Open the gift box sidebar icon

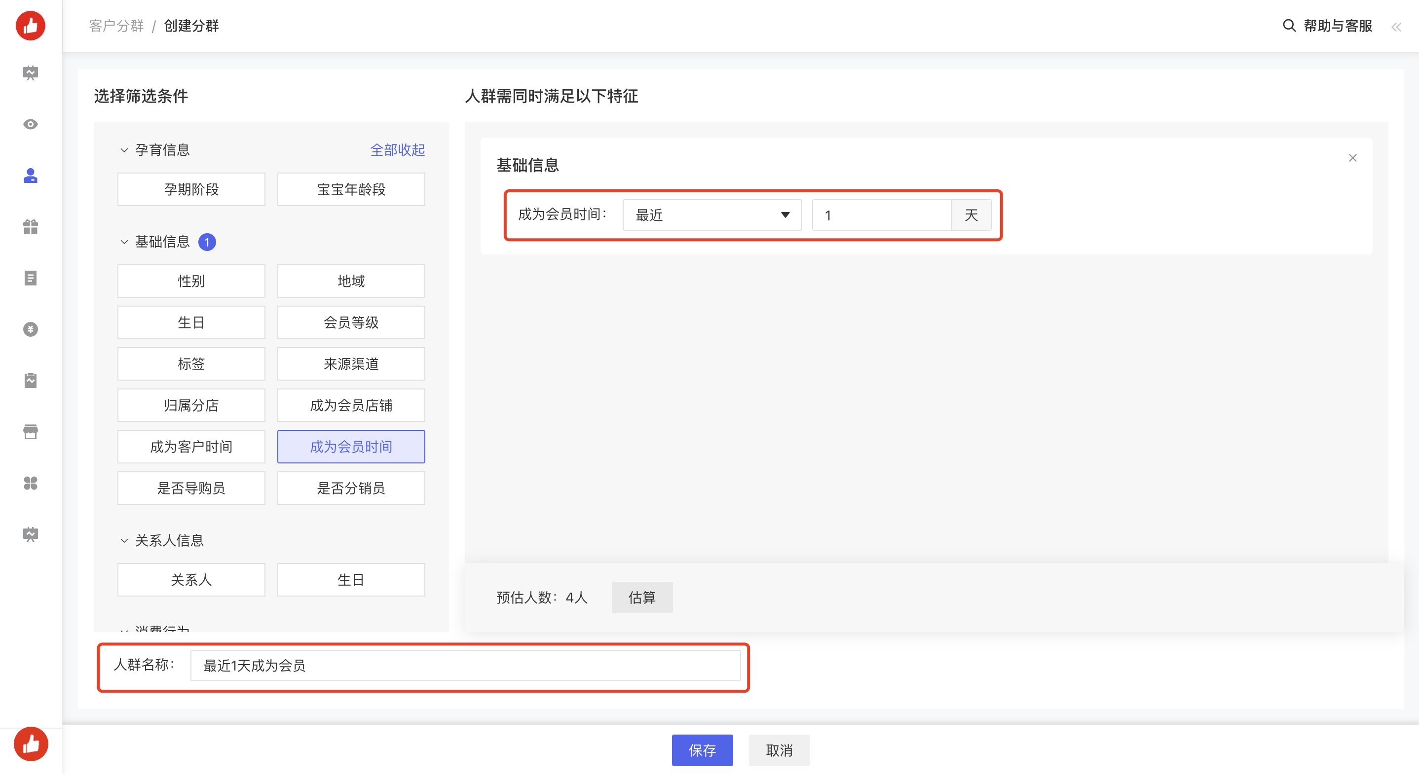pyautogui.click(x=30, y=227)
